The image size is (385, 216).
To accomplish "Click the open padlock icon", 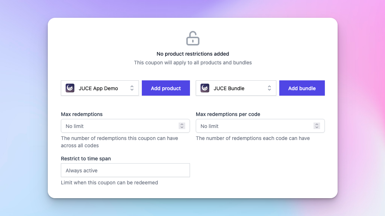I will click(193, 38).
